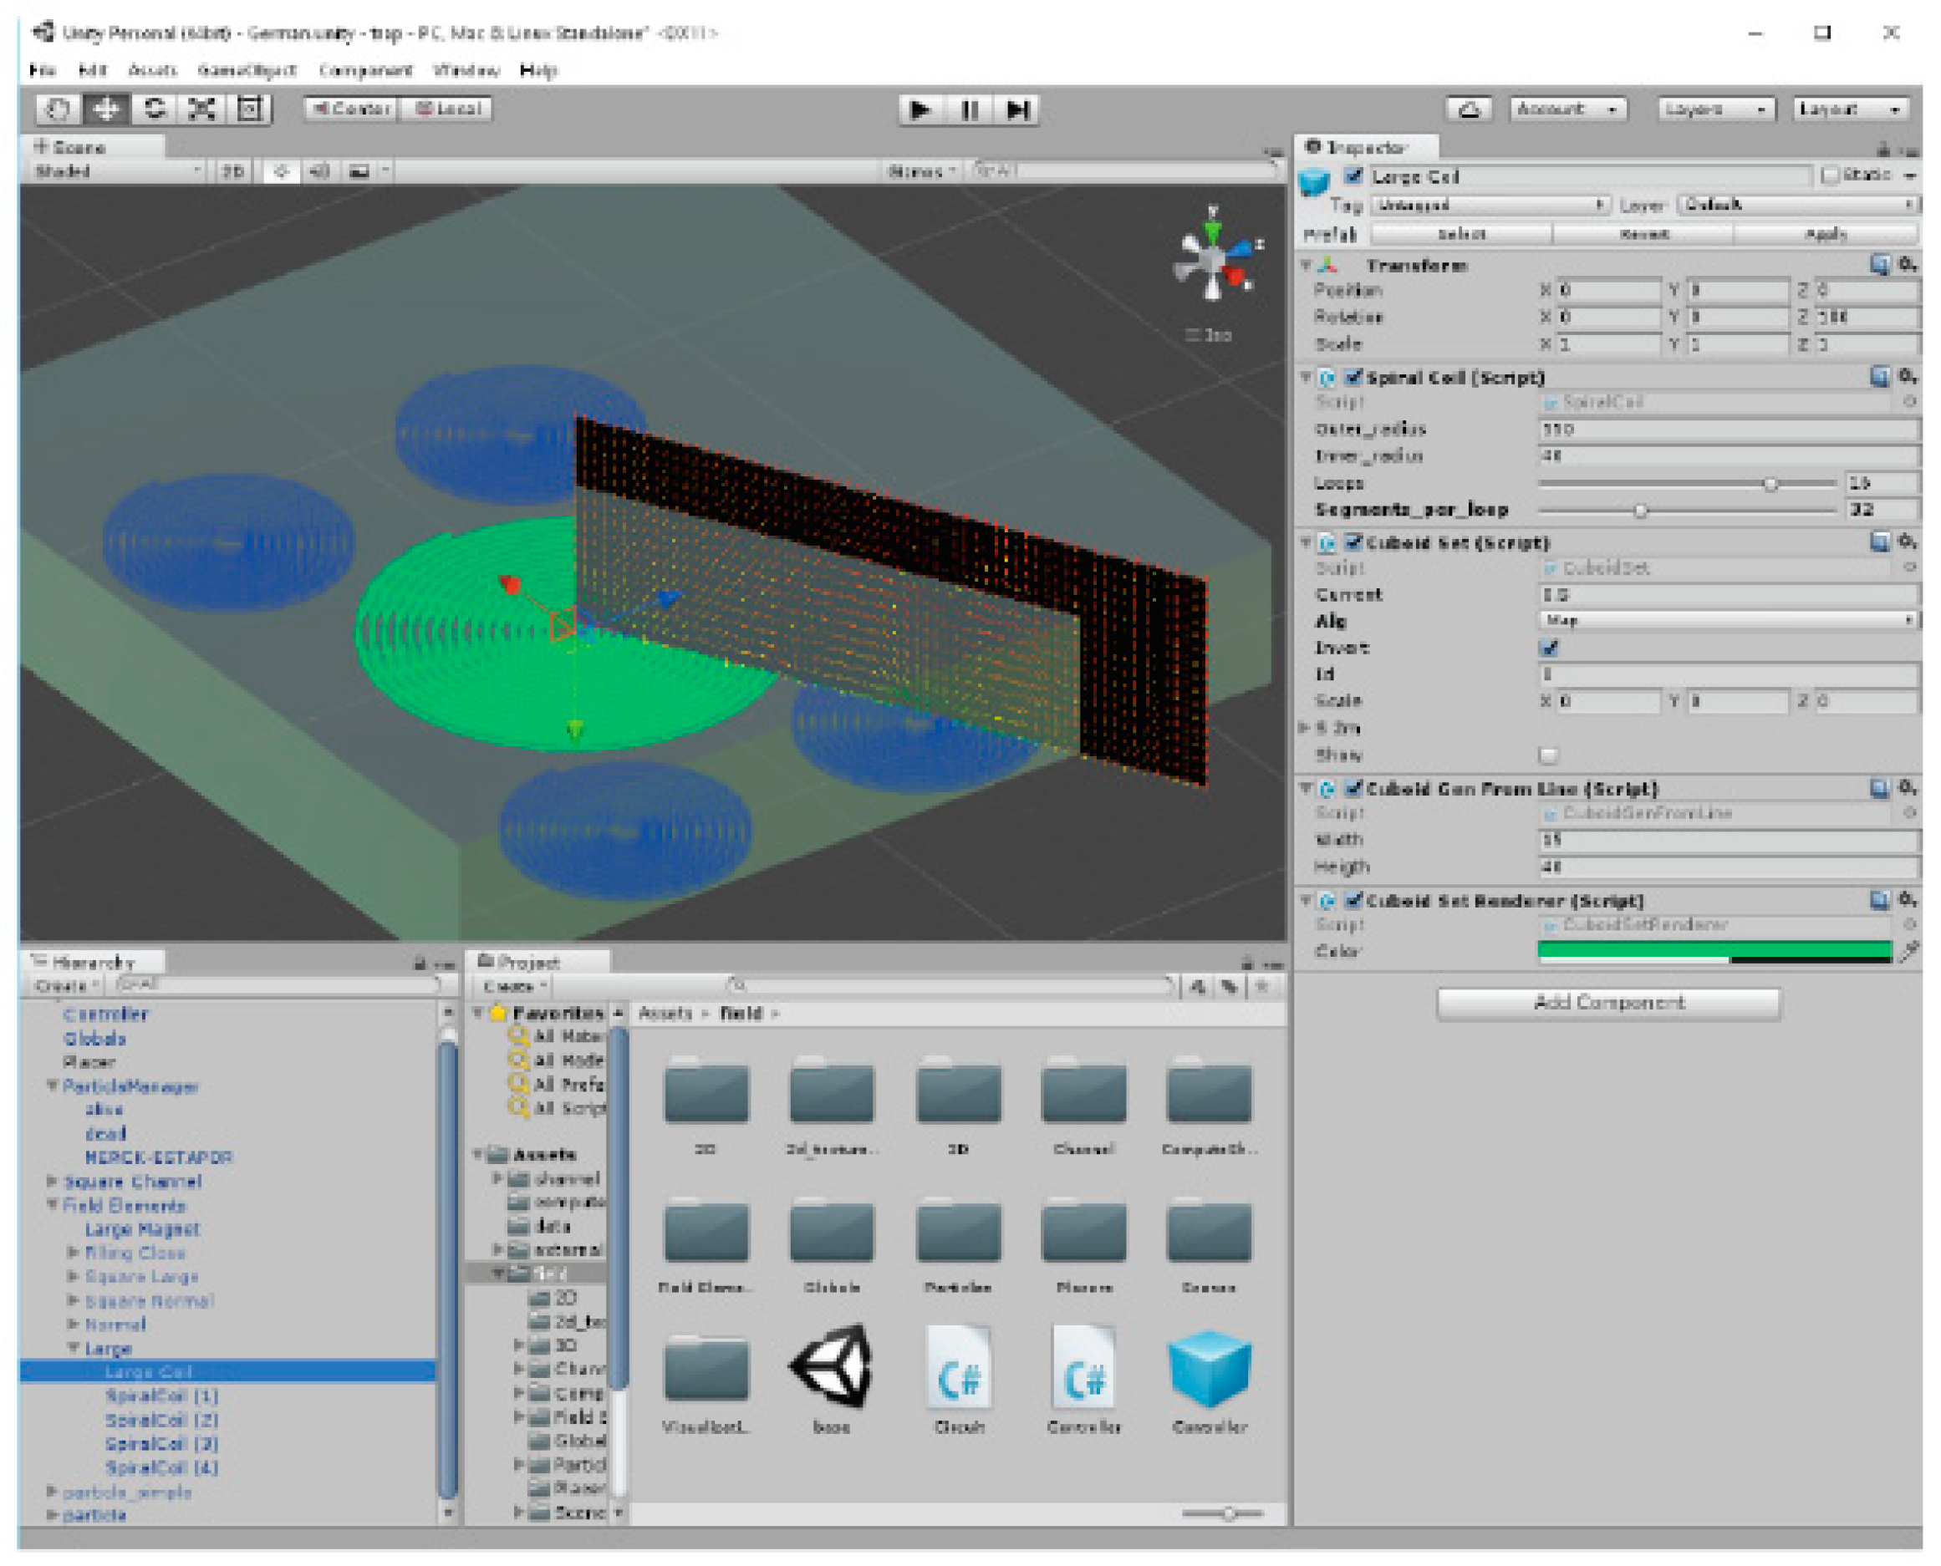Screen dimensions: 1941x1566
Task: Open the Layers dropdown
Action: point(1715,109)
